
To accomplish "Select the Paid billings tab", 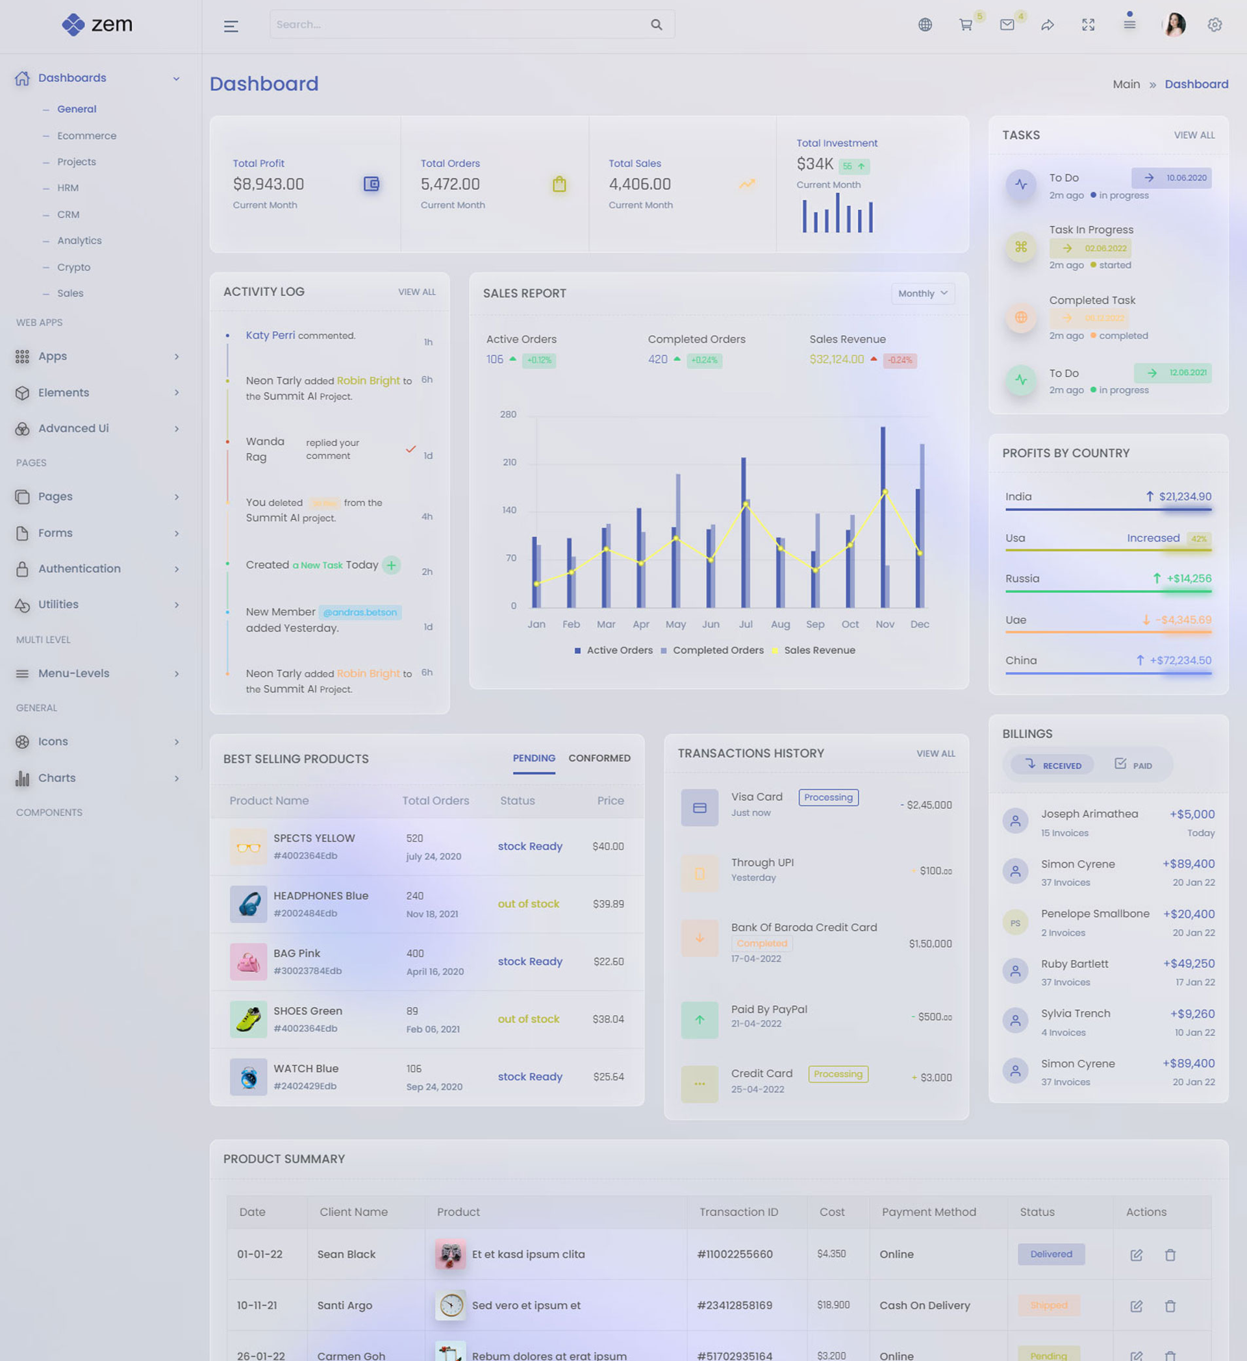I will coord(1133,765).
